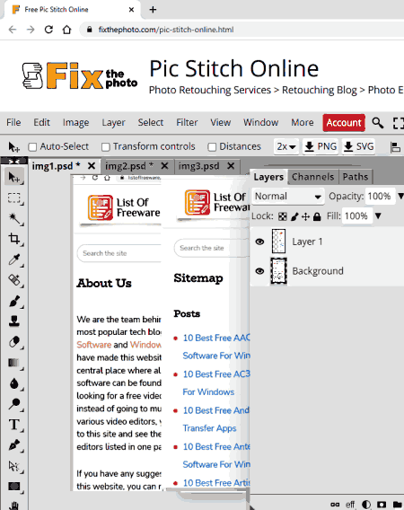Hide Layer 1 using its eye icon
The height and width of the screenshot is (510, 404).
(x=259, y=242)
